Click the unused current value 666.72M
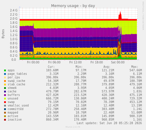Image resolution: width=146 pixels, height=130 pixels. click(52, 99)
